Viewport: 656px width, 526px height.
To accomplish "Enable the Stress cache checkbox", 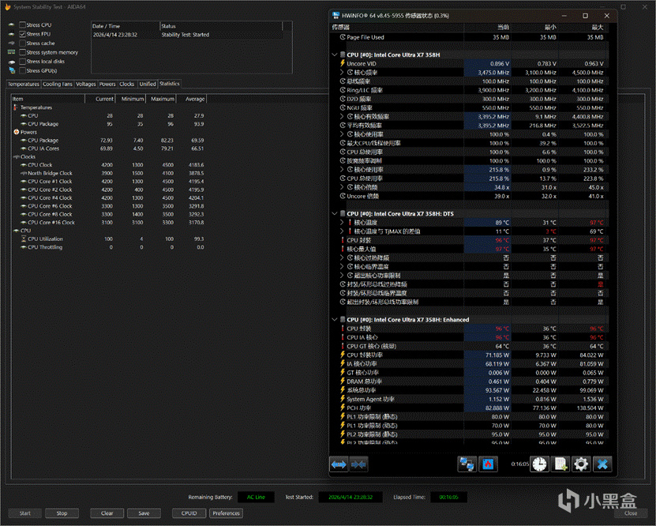I will point(23,43).
